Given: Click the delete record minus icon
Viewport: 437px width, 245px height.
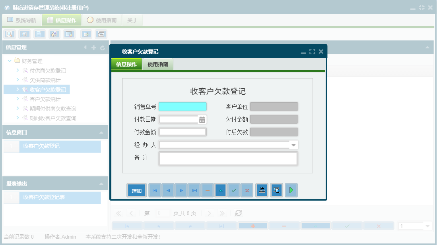Looking at the screenshot, I should click(207, 190).
